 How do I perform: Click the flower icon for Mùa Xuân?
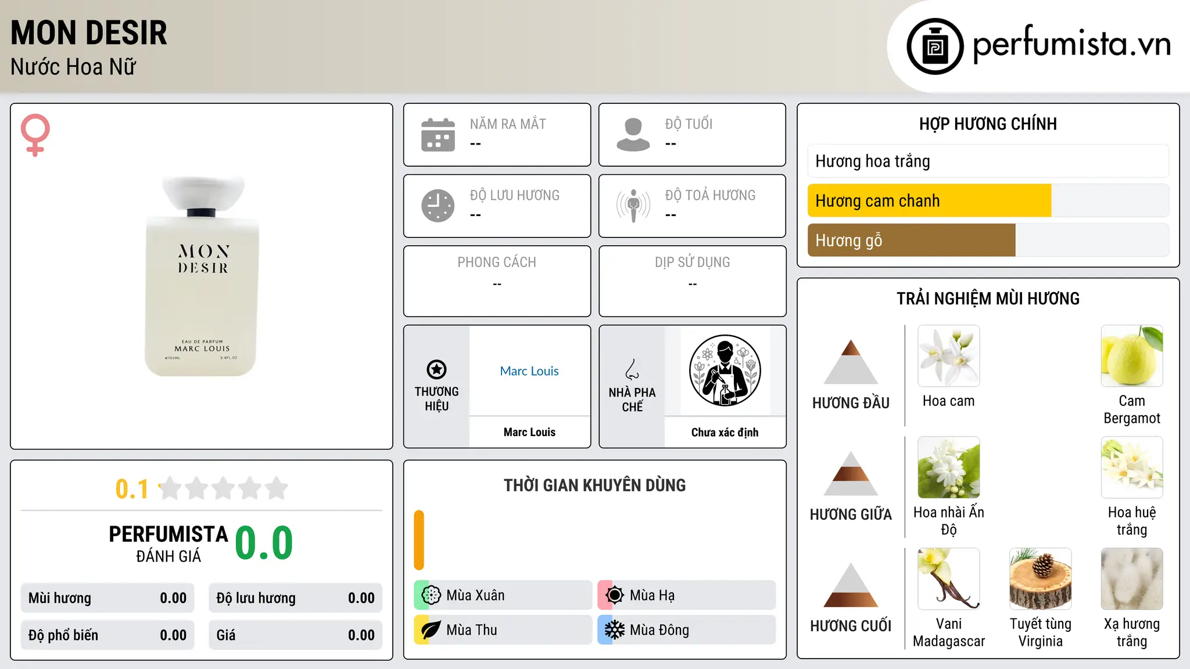click(431, 595)
